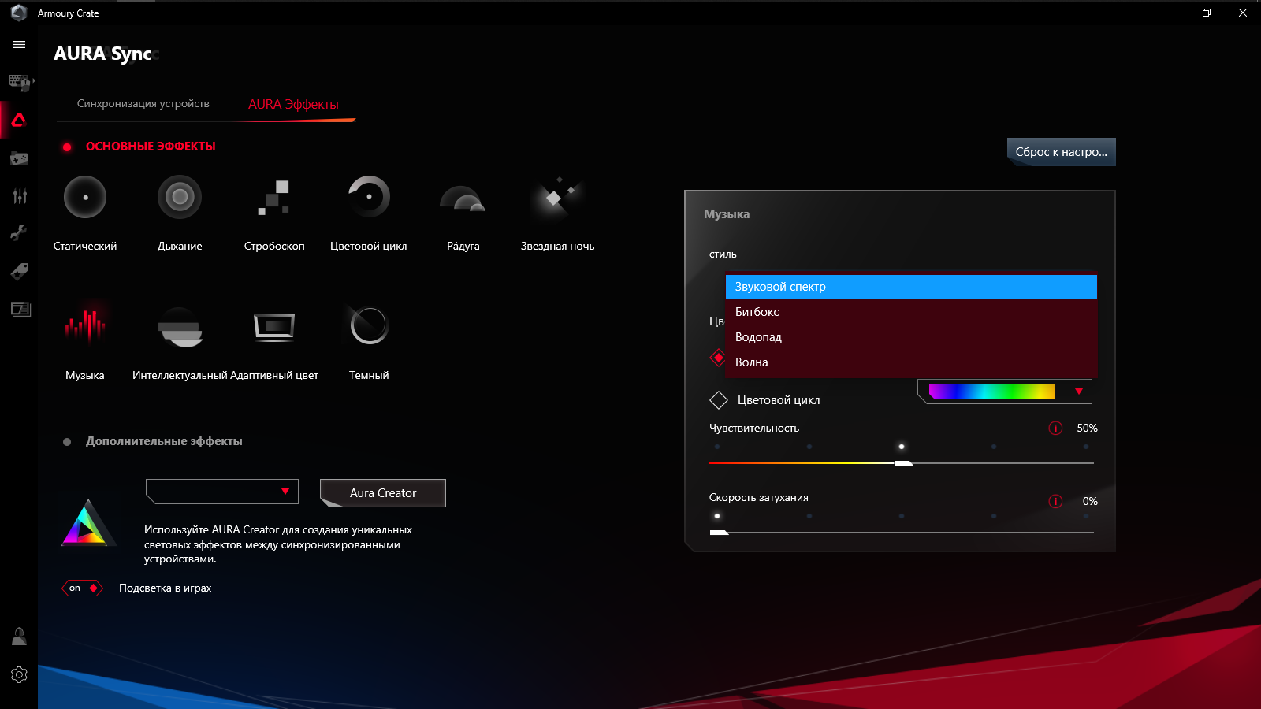This screenshot has width=1261, height=709.
Task: Click the Чувствительность slider handle
Action: point(903,463)
